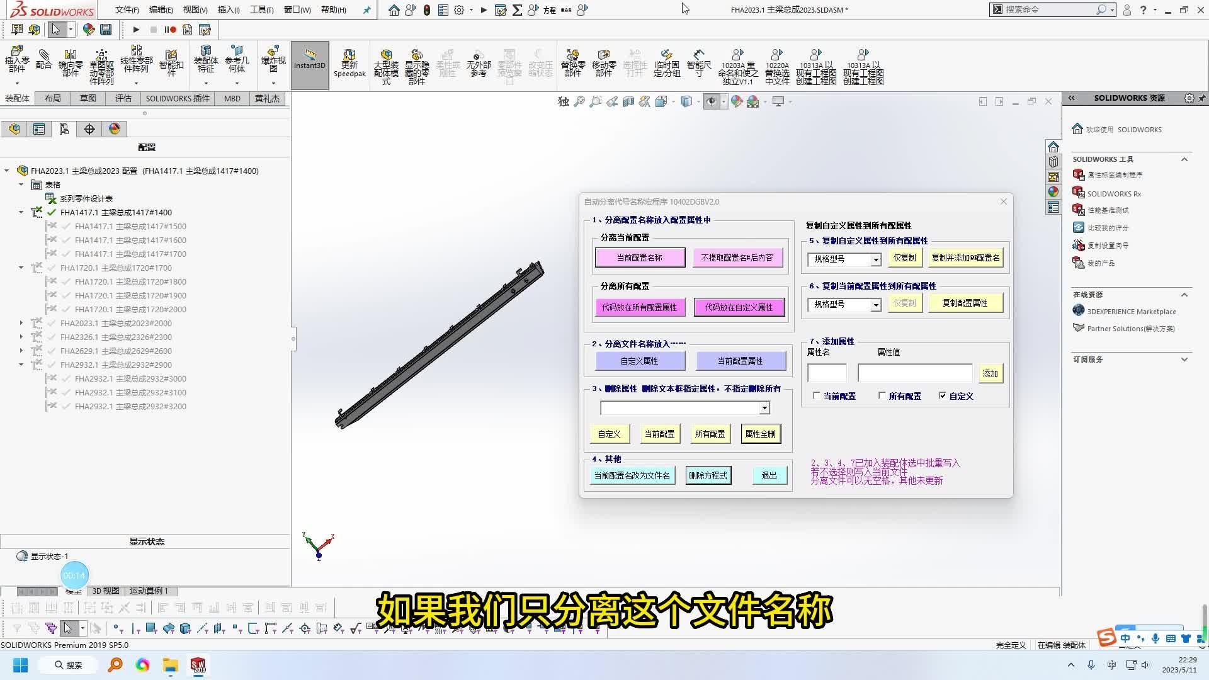This screenshot has width=1209, height=680.
Task: Click the Update Speedpak (更新Speedpak) icon
Action: [349, 63]
